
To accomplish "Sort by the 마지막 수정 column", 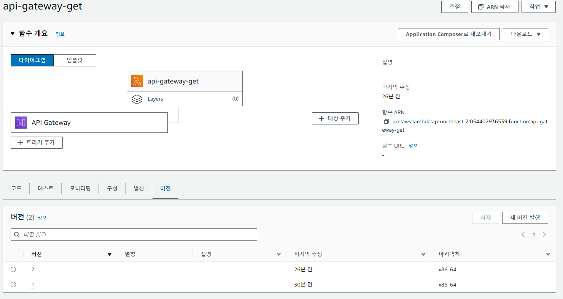I will pos(423,254).
